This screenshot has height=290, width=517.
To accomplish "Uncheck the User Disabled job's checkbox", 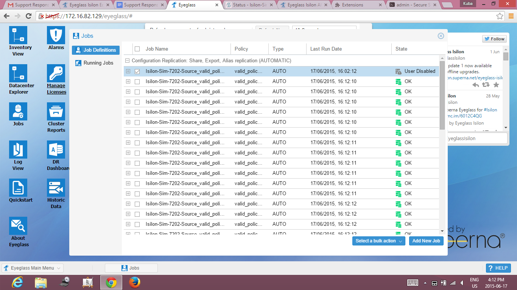I will click(137, 71).
